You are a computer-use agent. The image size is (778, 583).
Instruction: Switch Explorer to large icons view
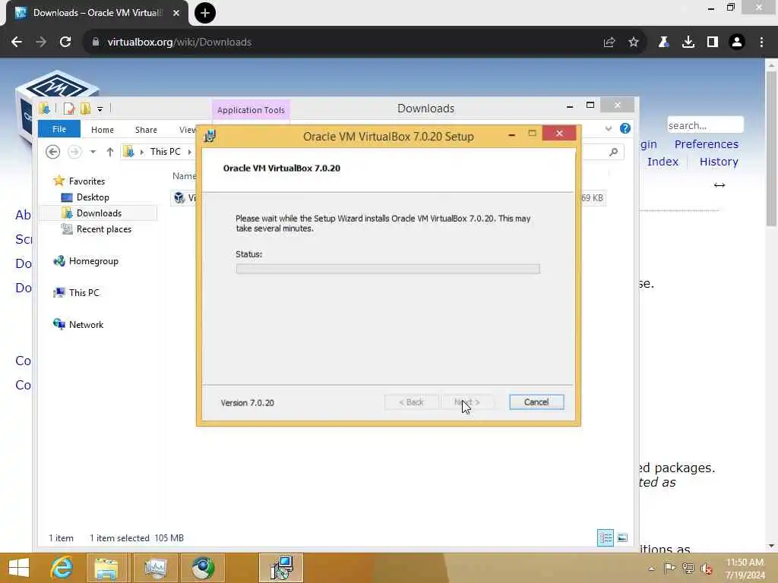pos(622,538)
